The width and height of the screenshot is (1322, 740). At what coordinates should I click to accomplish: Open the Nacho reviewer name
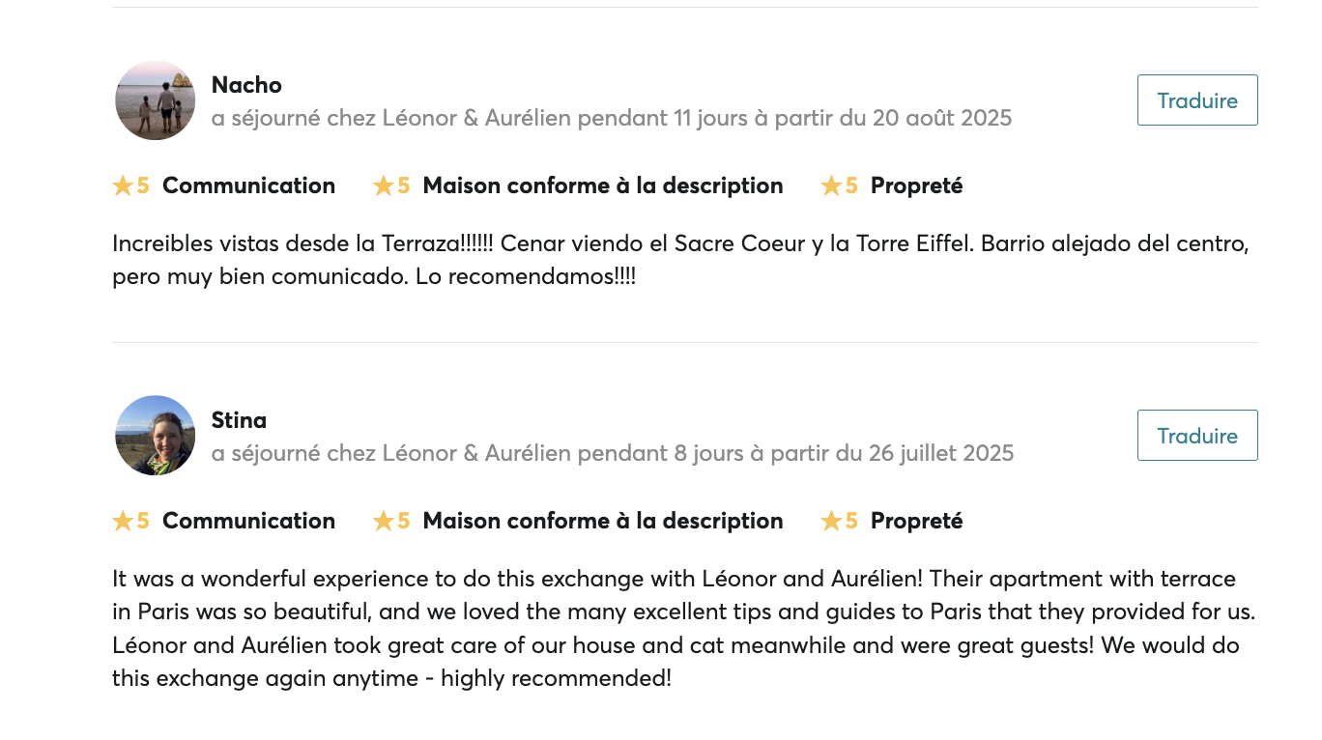tap(246, 85)
